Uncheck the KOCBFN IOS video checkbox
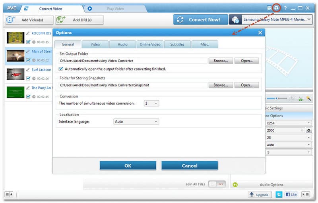This screenshot has height=203, width=318. coord(28,42)
